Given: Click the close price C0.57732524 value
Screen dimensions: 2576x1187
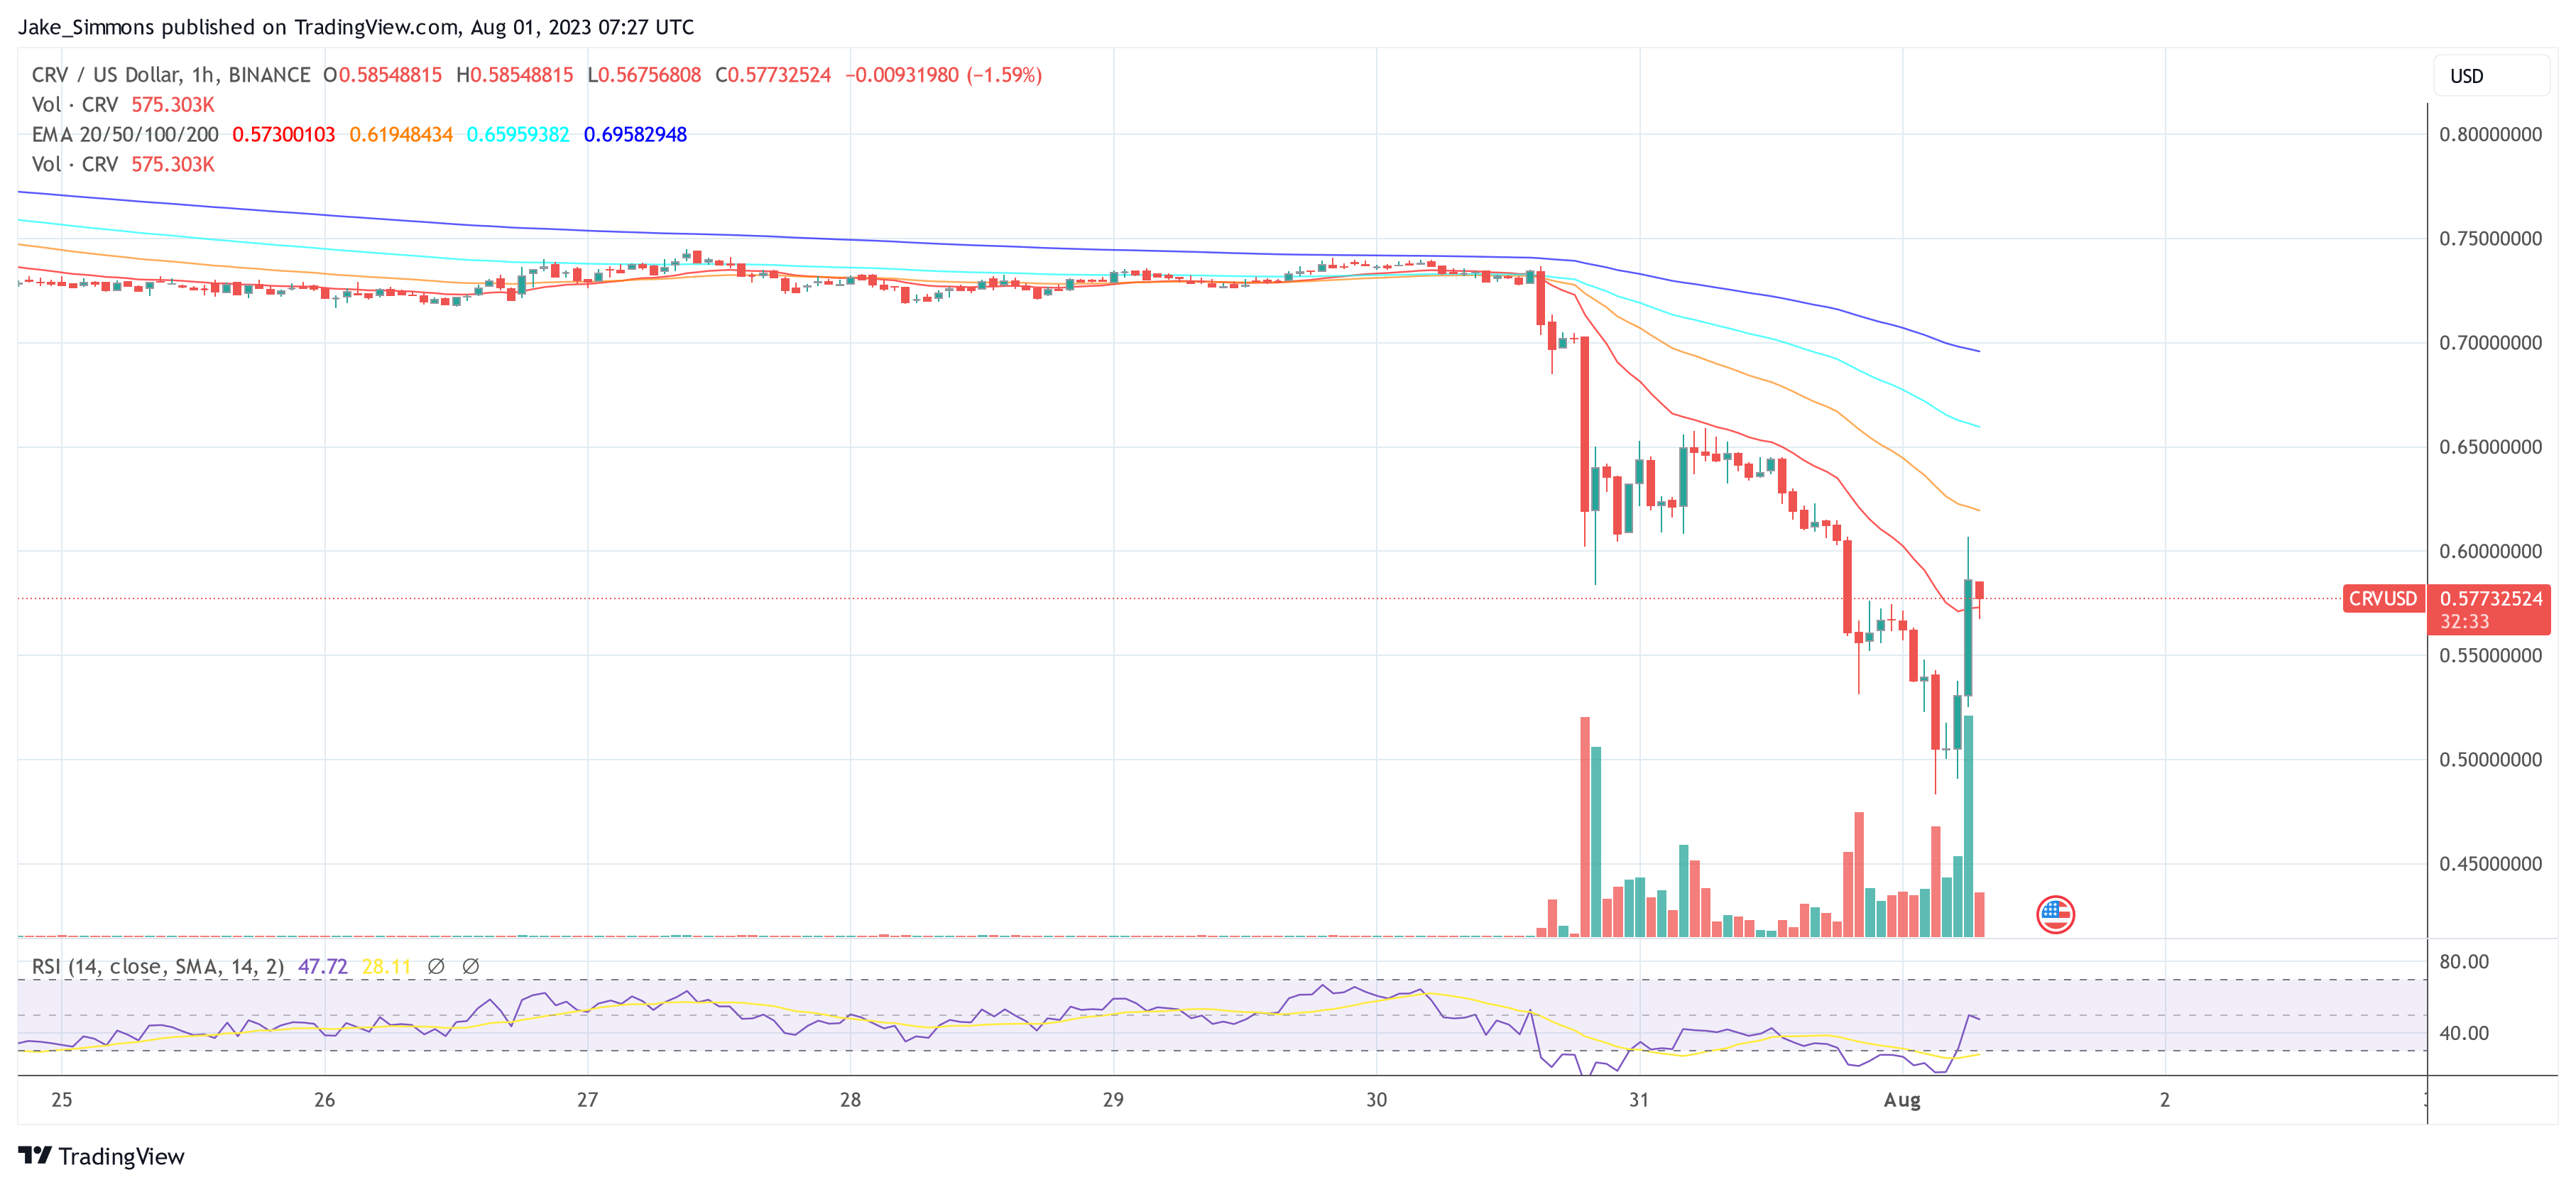Looking at the screenshot, I should 774,75.
